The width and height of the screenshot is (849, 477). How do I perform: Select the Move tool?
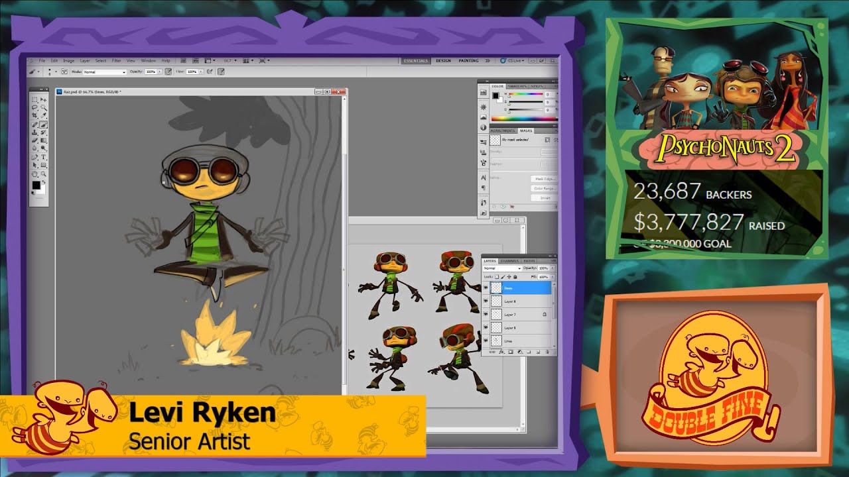pyautogui.click(x=43, y=99)
